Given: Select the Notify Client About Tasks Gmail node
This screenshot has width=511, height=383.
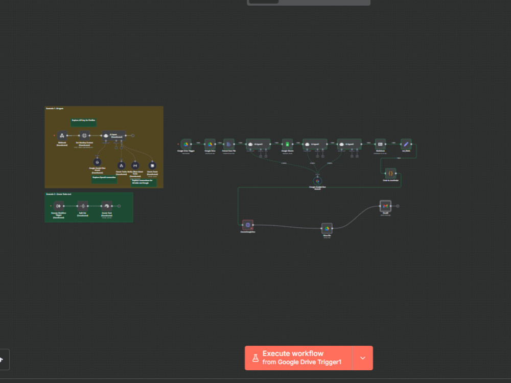Looking at the screenshot, I should [135, 166].
